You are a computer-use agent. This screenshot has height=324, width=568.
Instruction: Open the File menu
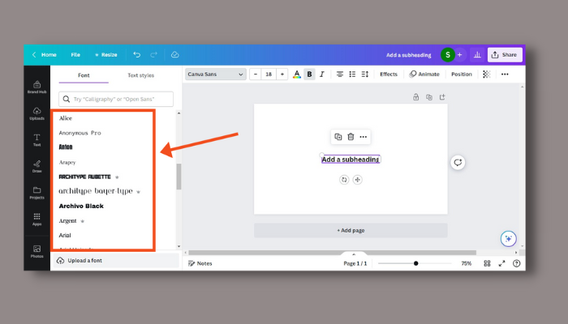pyautogui.click(x=75, y=54)
